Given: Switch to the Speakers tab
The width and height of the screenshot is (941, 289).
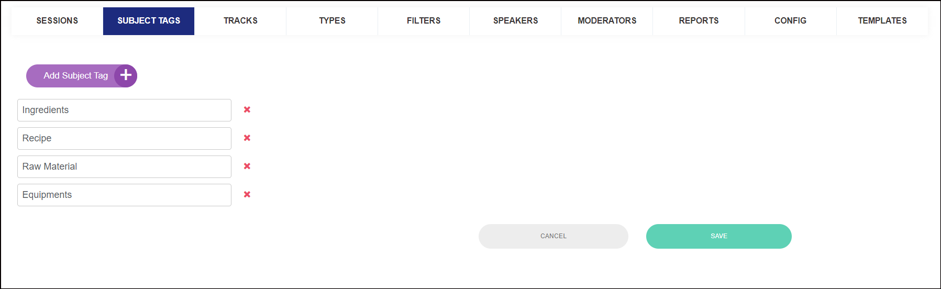Looking at the screenshot, I should click(515, 21).
